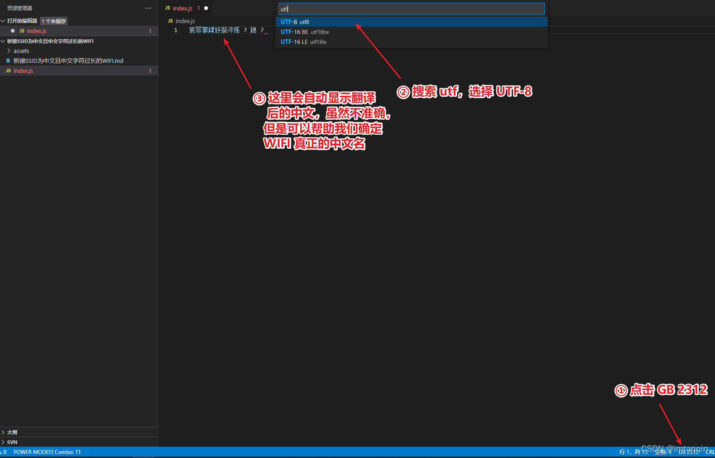Image resolution: width=715 pixels, height=458 pixels.
Task: Click the JS icon in the breadcrumb
Action: (x=170, y=21)
